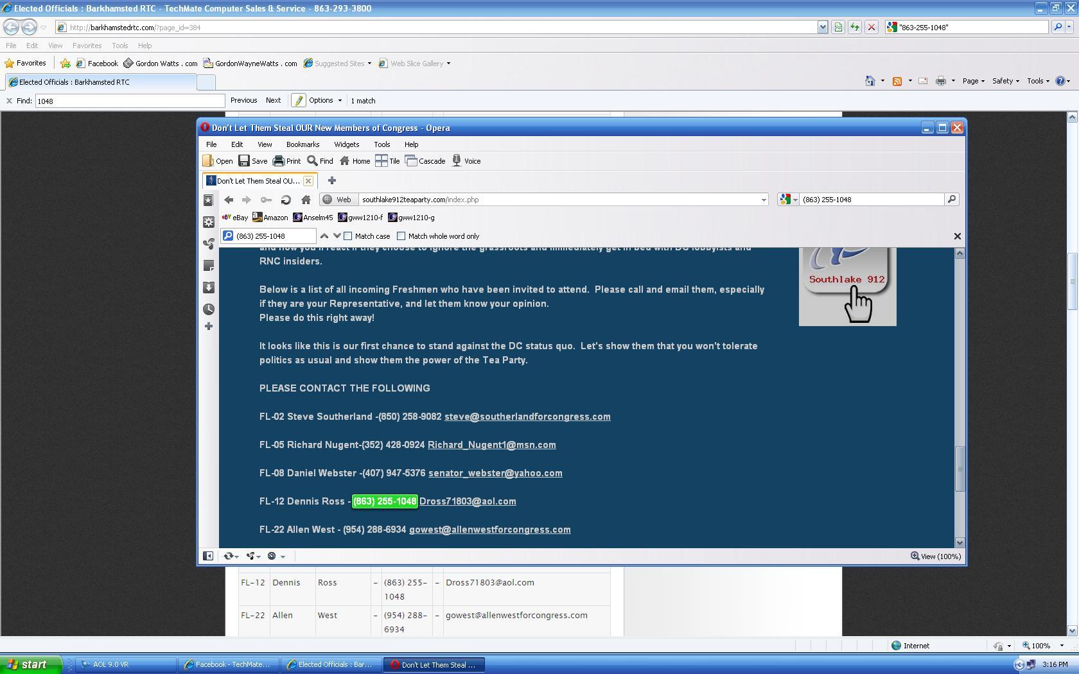Viewport: 1079px width, 674px height.
Task: Expand Suggested Sites favorites dropdown
Action: click(369, 64)
